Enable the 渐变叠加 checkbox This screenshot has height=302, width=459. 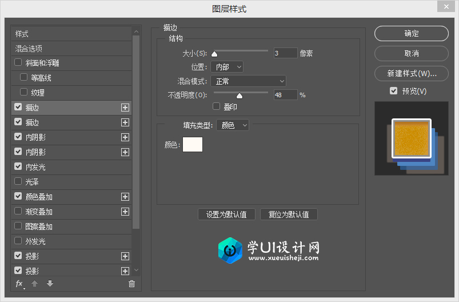[x=18, y=211]
